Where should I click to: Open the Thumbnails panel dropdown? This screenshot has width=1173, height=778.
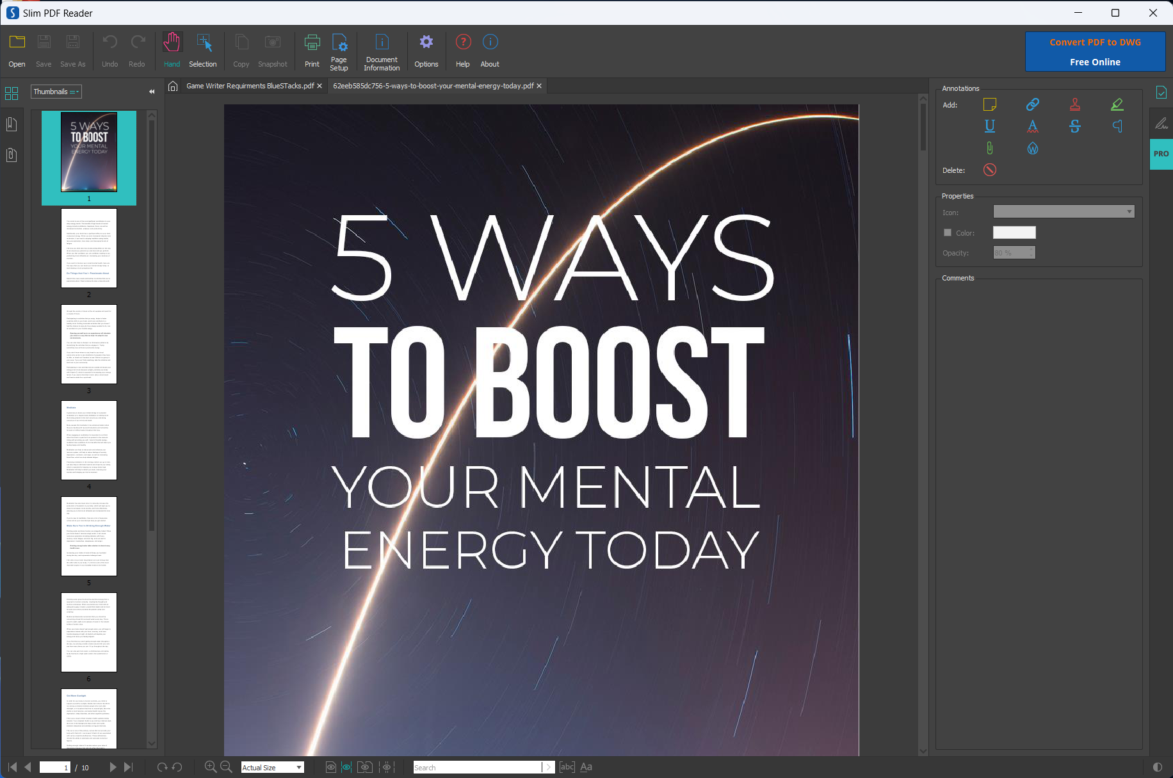[56, 92]
